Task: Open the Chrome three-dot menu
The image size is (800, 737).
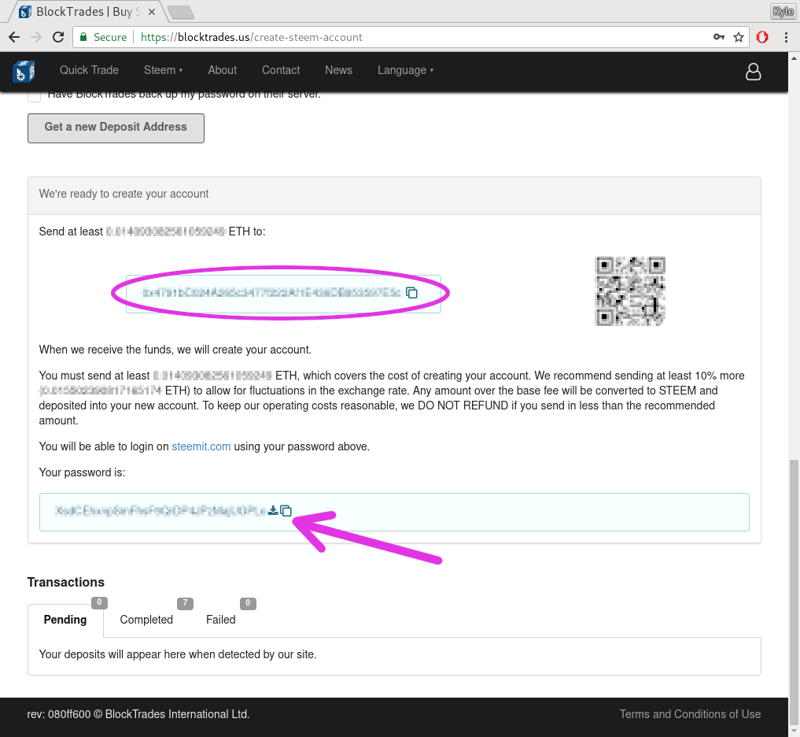Action: tap(786, 37)
